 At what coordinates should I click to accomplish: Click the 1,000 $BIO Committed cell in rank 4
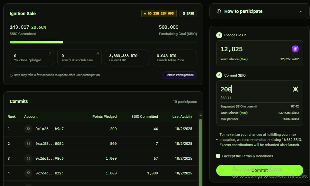point(152,173)
